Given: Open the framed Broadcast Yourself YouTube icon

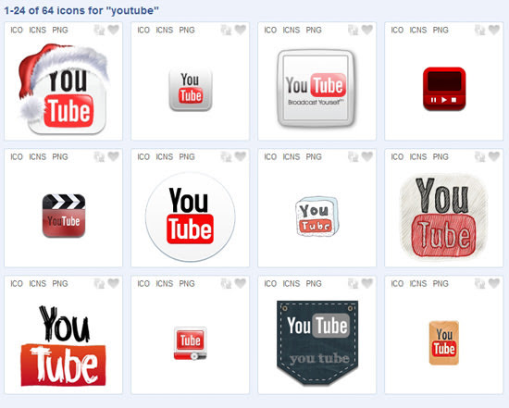Looking at the screenshot, I should [x=317, y=88].
